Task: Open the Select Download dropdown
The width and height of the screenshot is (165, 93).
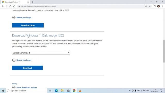Action: point(41,53)
